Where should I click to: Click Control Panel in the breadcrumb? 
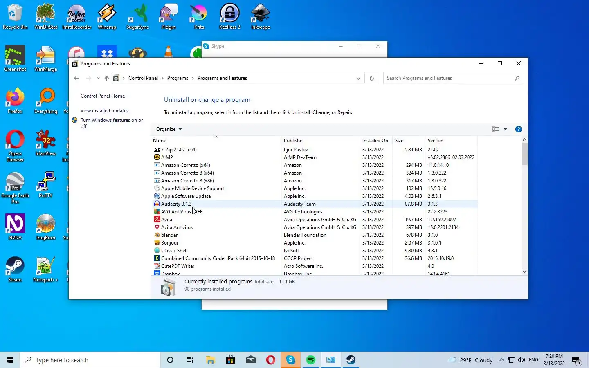pyautogui.click(x=143, y=78)
